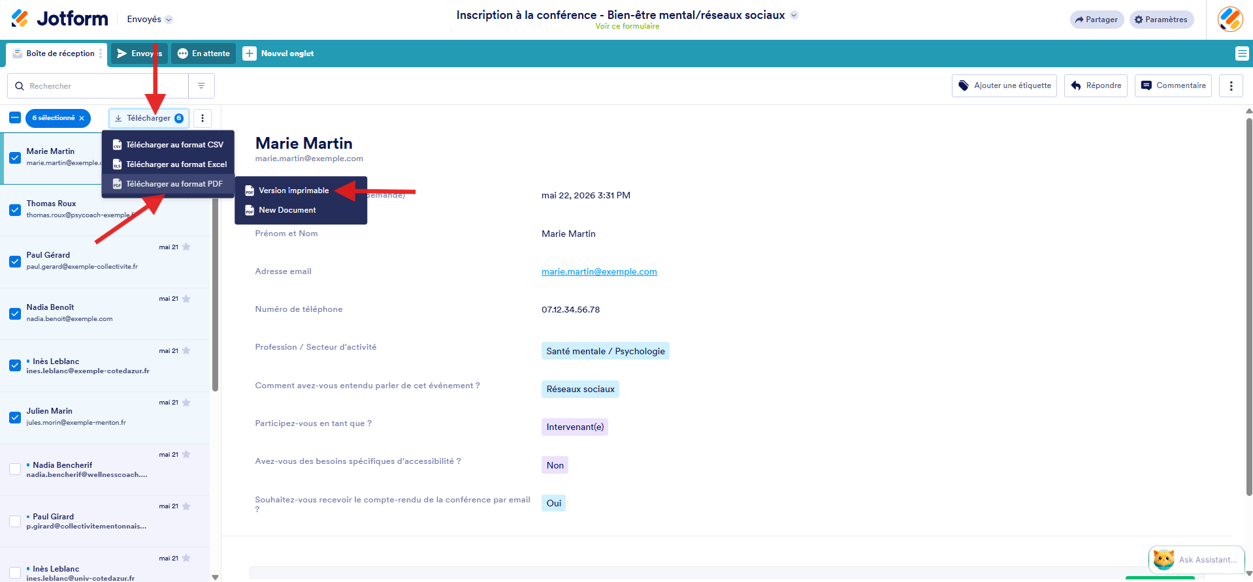The height and width of the screenshot is (582, 1253).
Task: Open the user avatar menu
Action: coord(1230,19)
